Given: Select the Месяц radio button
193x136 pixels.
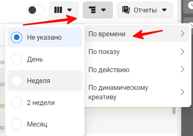Looking at the screenshot, I should pos(17,124).
